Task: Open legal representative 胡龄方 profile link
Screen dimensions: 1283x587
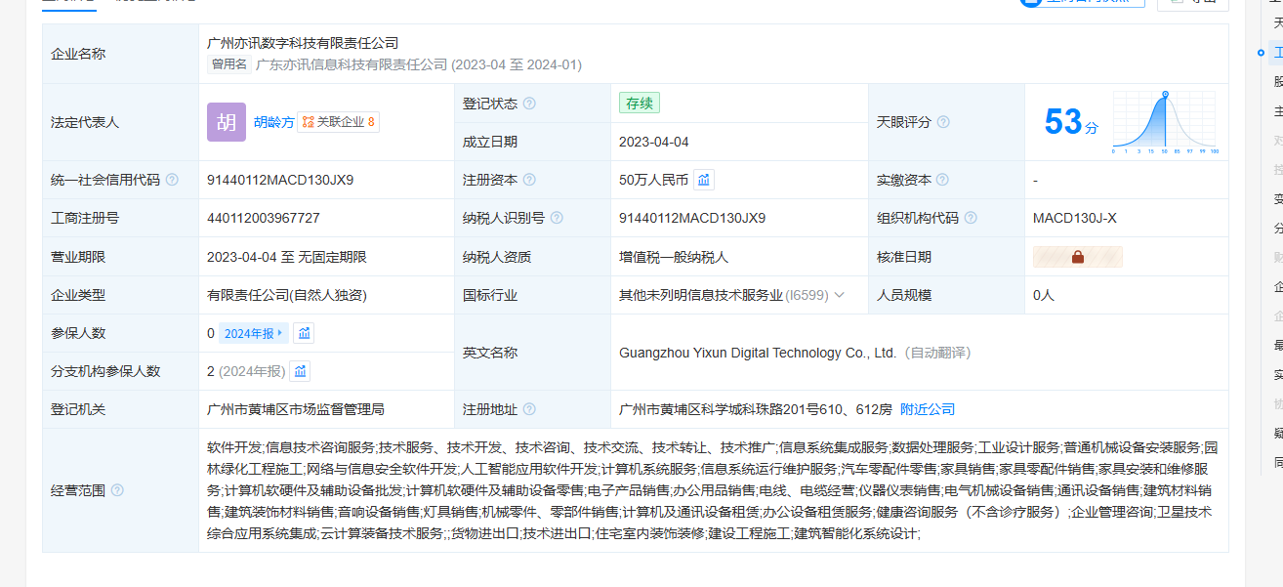Action: coord(273,122)
